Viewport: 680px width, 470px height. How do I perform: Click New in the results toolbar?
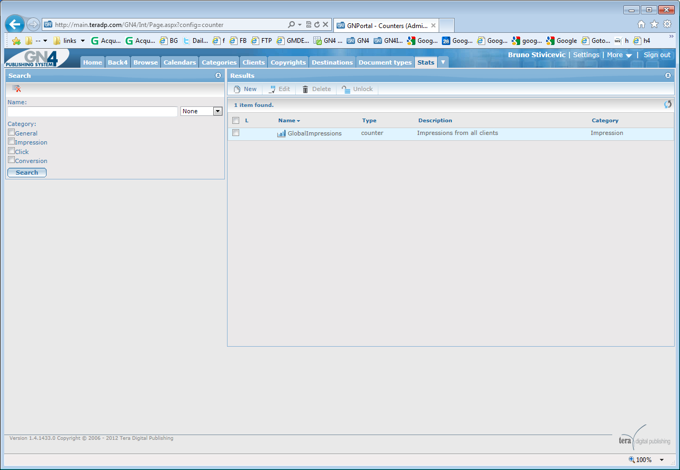point(246,89)
